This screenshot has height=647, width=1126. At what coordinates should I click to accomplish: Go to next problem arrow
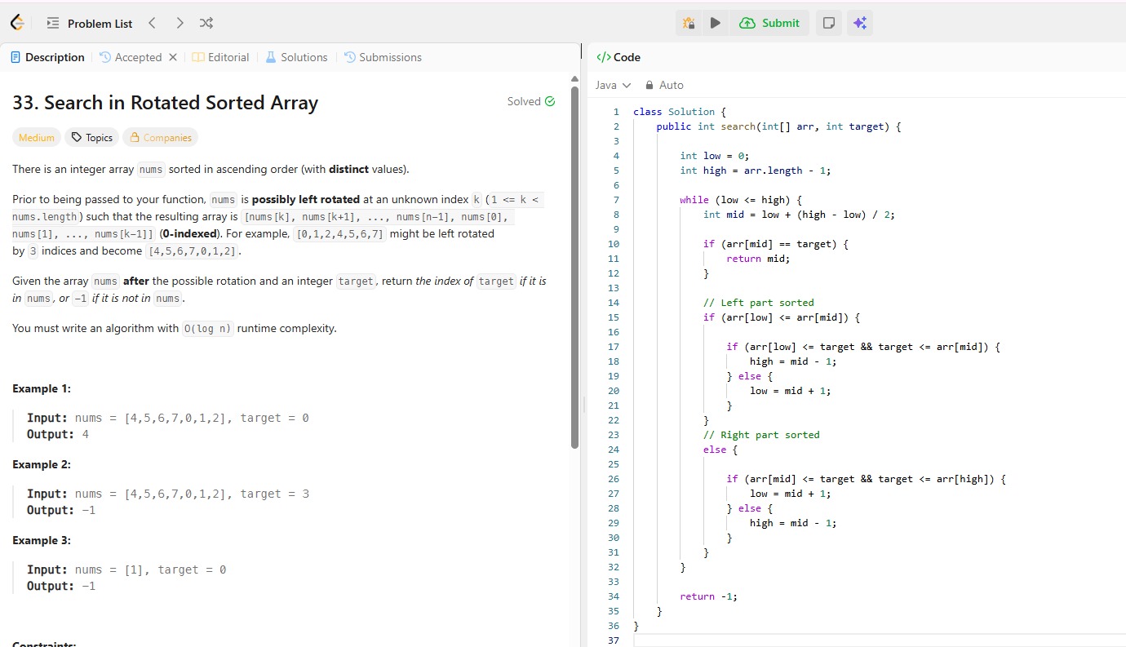[180, 23]
